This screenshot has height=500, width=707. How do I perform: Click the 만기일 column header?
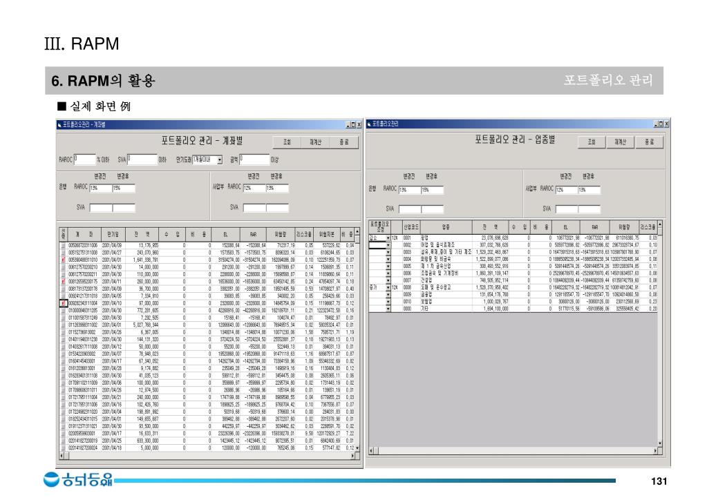coord(113,234)
